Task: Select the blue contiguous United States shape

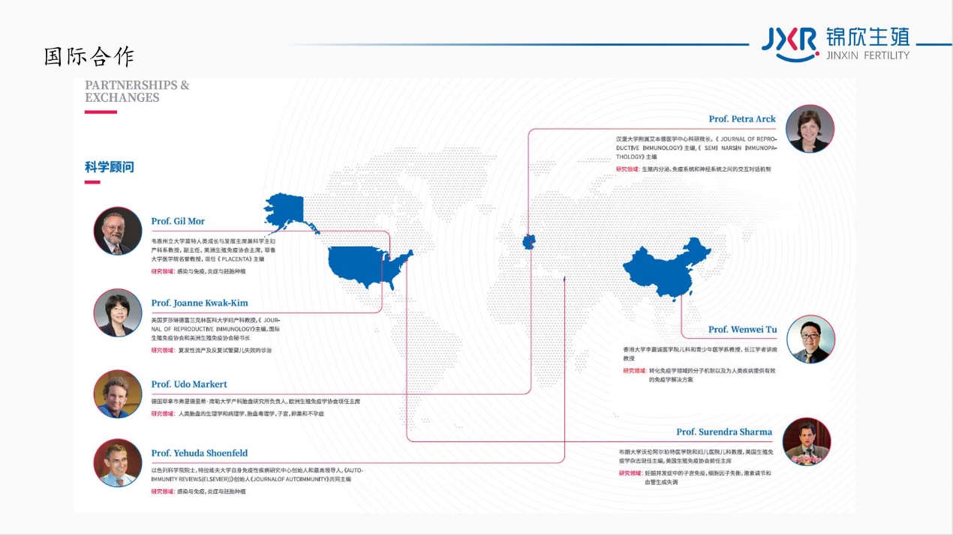Action: 369,267
